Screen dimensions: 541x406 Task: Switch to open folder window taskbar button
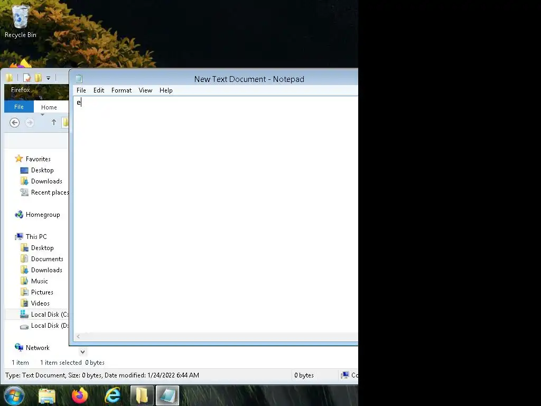point(142,395)
